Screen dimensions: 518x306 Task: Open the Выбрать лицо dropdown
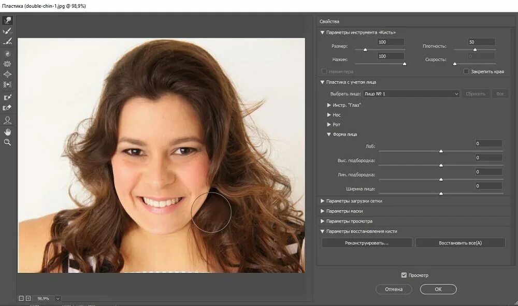411,94
